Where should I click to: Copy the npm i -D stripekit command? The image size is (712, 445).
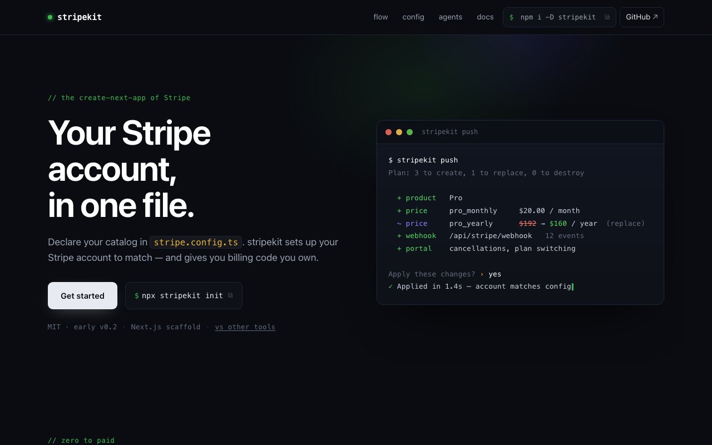click(607, 17)
